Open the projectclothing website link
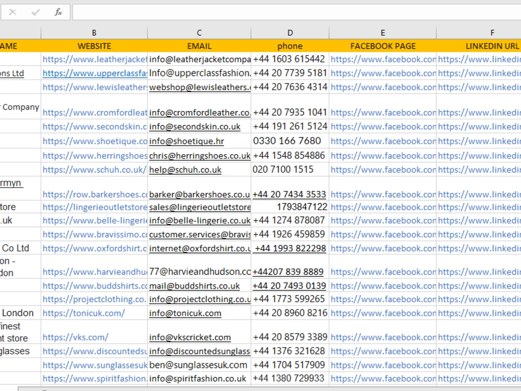The image size is (521, 391). point(94,299)
